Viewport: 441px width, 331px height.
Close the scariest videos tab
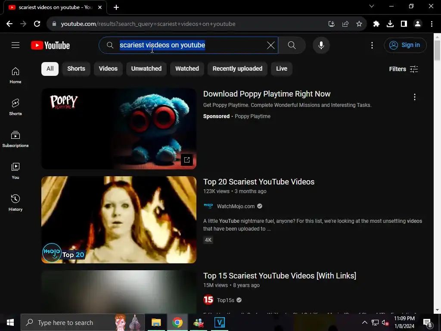[x=100, y=7]
